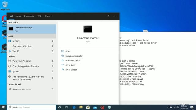
Task: Open the Mail app from taskbar
Action: pyautogui.click(x=95, y=107)
